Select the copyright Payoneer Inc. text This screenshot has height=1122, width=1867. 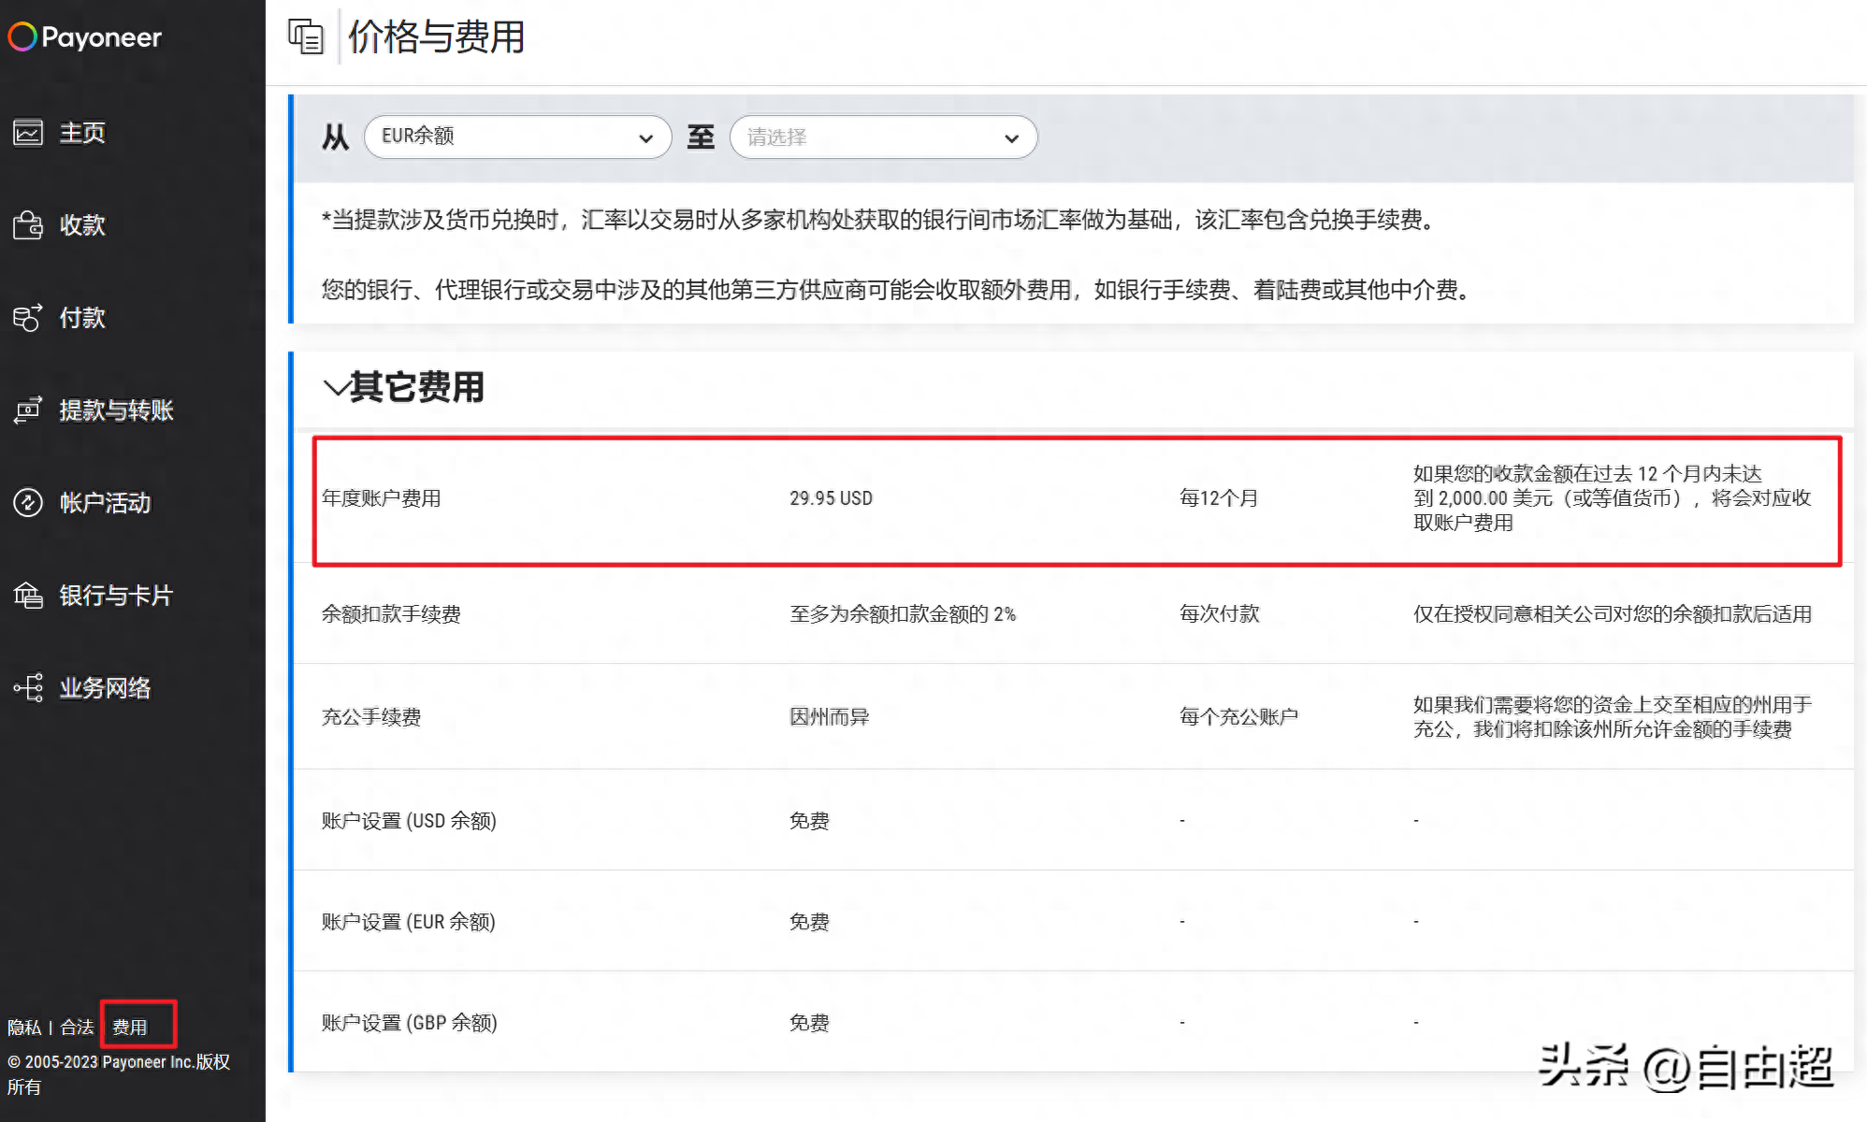point(119,1074)
